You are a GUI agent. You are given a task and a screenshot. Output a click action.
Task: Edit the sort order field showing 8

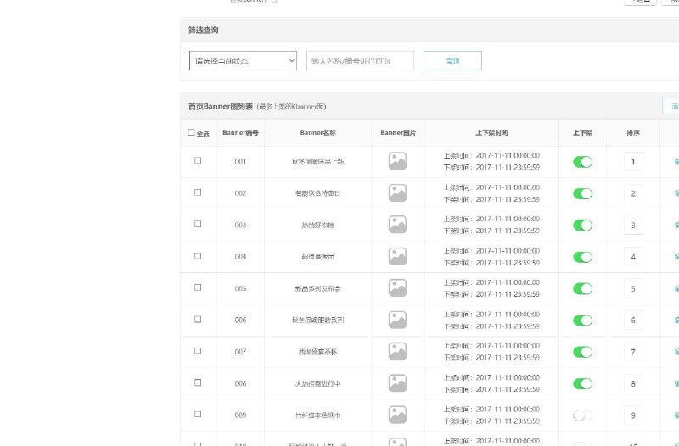633,384
